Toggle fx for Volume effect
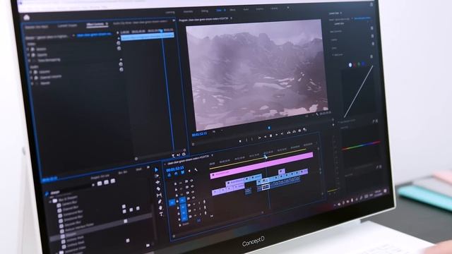The height and width of the screenshot is (254, 452). coord(35,72)
